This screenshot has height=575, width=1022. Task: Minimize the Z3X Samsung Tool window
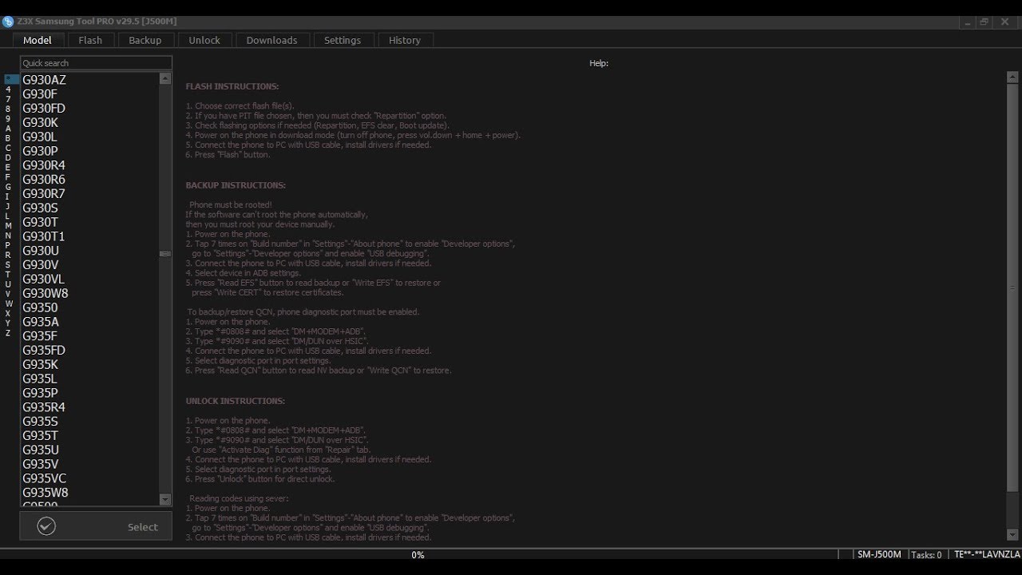pyautogui.click(x=967, y=22)
